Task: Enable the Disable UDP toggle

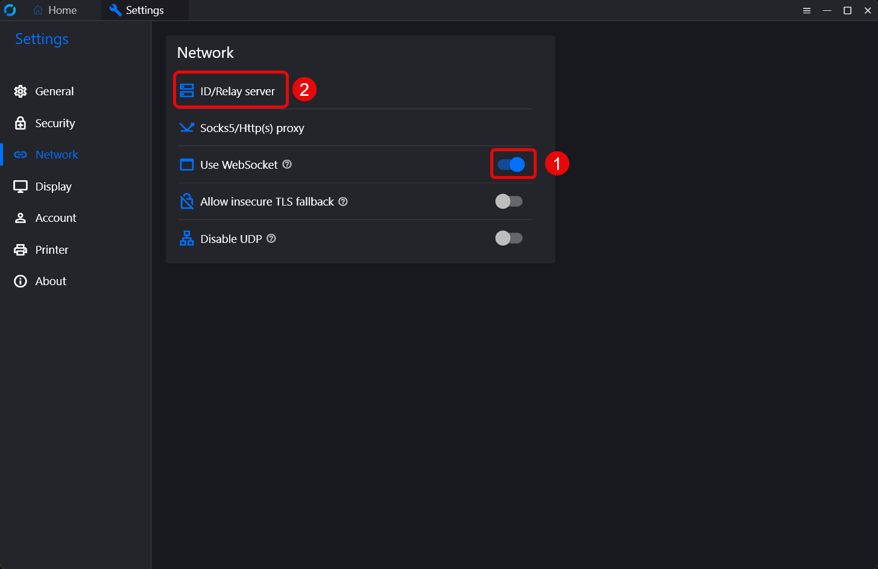Action: coord(508,239)
